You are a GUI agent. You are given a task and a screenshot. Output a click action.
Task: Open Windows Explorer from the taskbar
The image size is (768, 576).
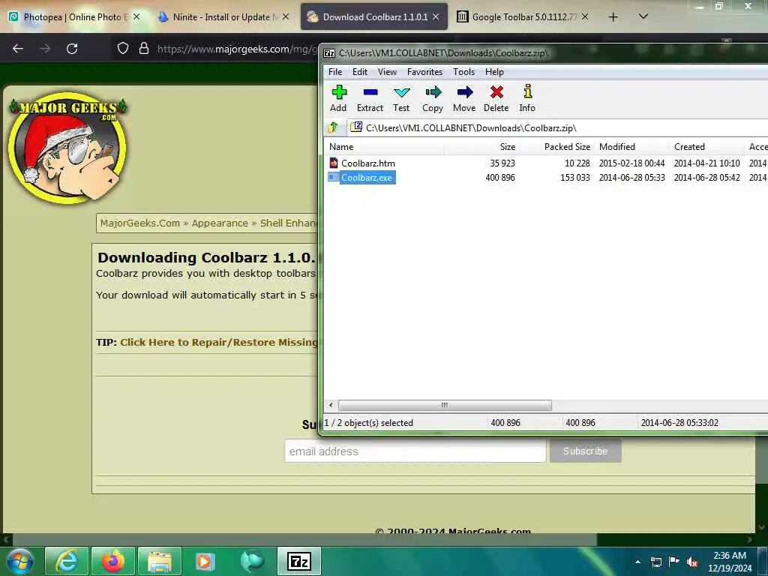coord(160,561)
